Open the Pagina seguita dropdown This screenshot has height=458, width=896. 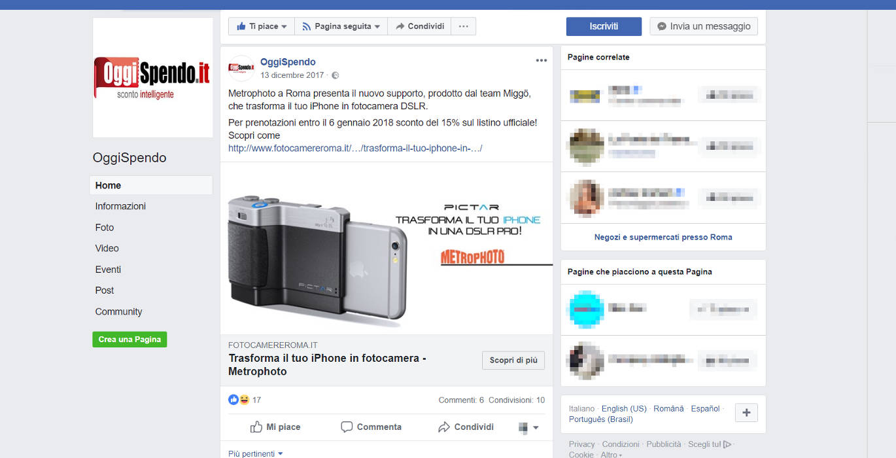(341, 26)
